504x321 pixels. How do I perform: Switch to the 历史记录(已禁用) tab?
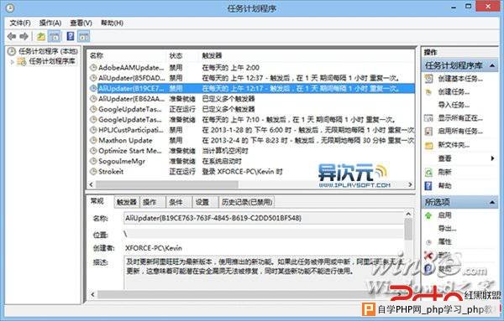click(x=246, y=202)
